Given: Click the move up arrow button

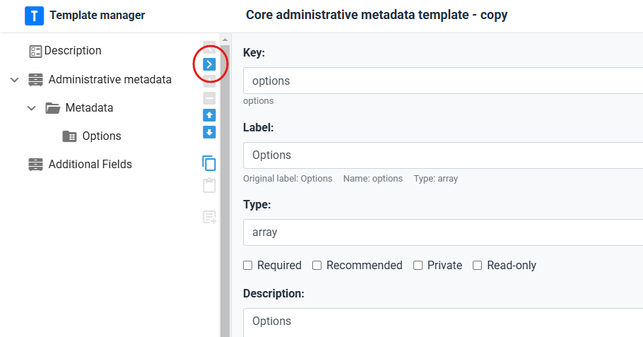Looking at the screenshot, I should pos(209,115).
